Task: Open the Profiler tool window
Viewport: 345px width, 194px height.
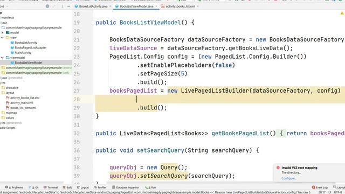Action: (x=100, y=188)
